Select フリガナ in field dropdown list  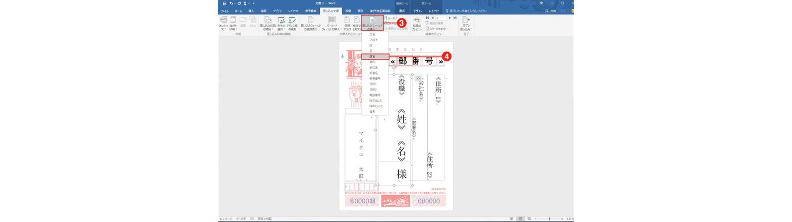pyautogui.click(x=375, y=40)
